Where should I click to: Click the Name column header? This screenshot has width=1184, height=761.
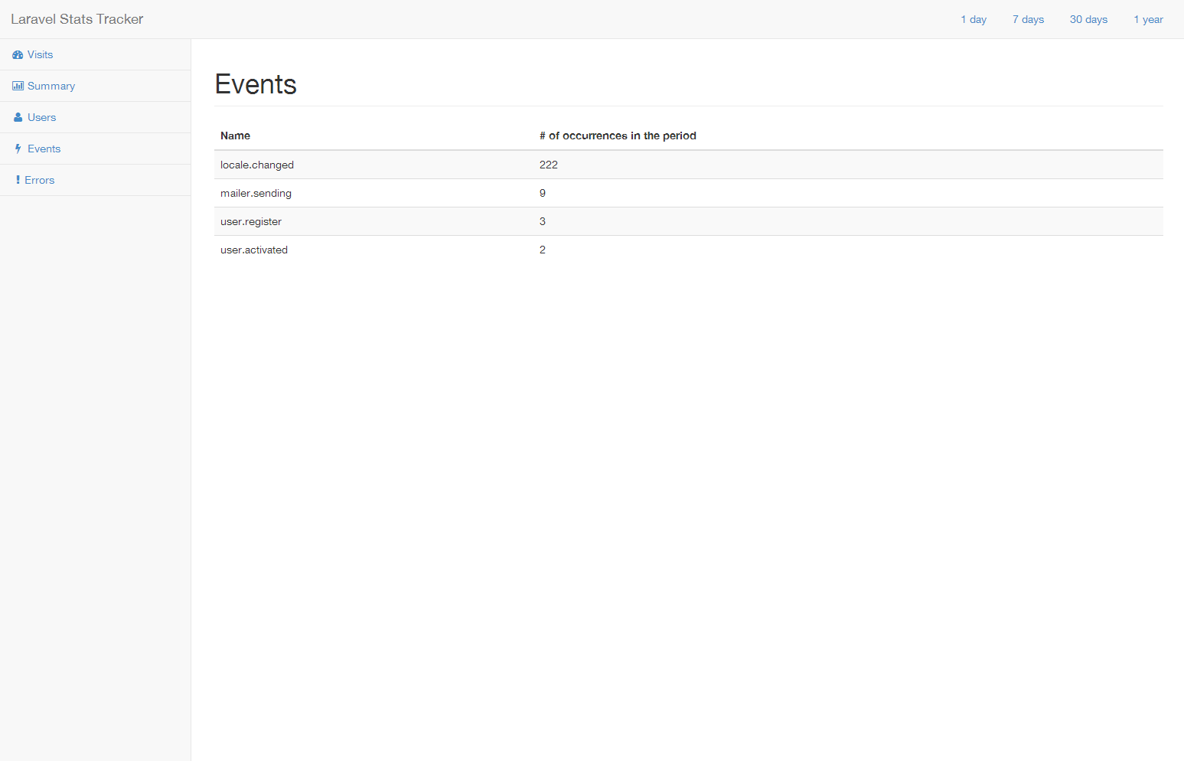pos(235,136)
